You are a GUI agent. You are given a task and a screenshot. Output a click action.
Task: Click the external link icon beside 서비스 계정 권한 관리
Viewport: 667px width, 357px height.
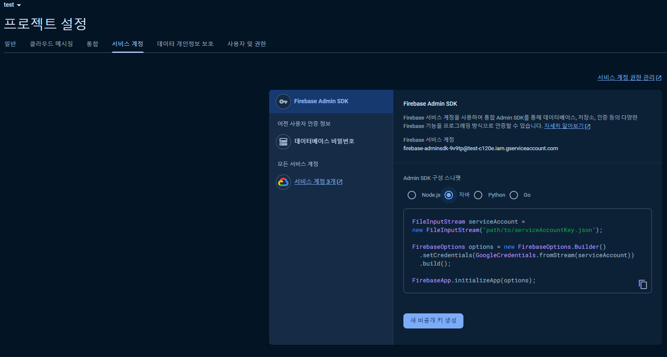[x=659, y=78]
